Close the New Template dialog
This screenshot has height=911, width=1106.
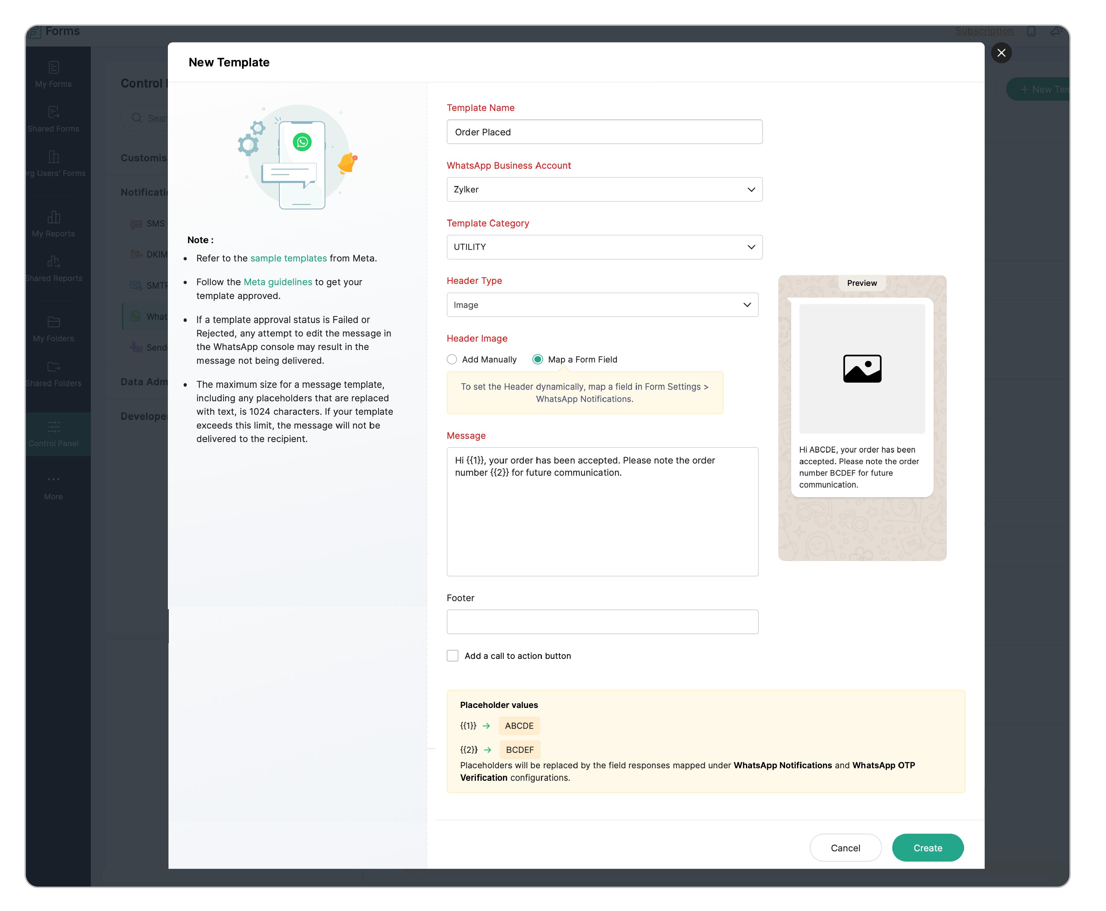click(x=1001, y=53)
